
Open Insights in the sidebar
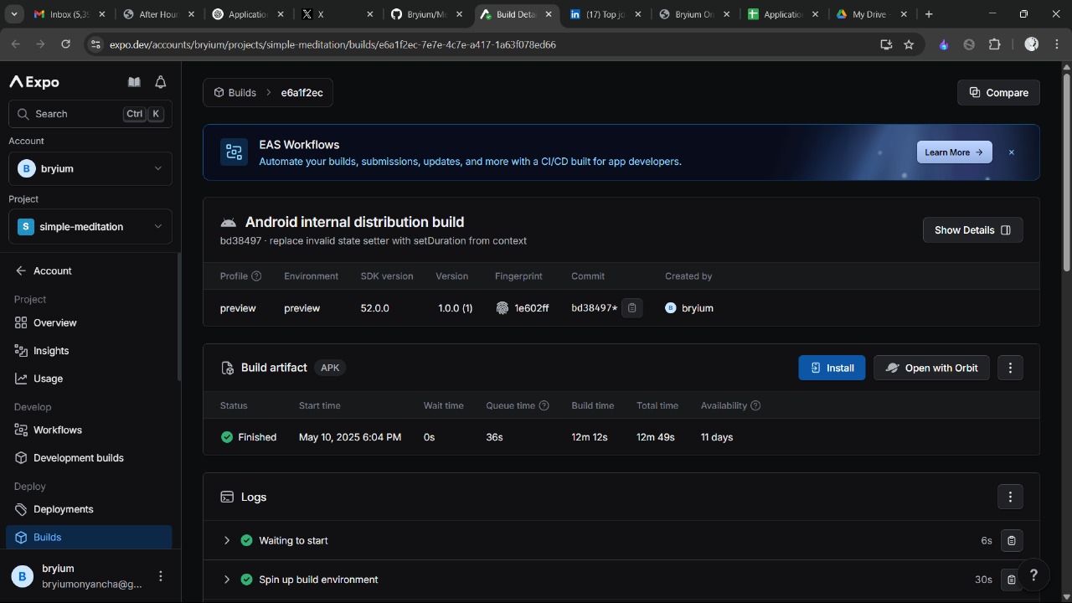[51, 351]
